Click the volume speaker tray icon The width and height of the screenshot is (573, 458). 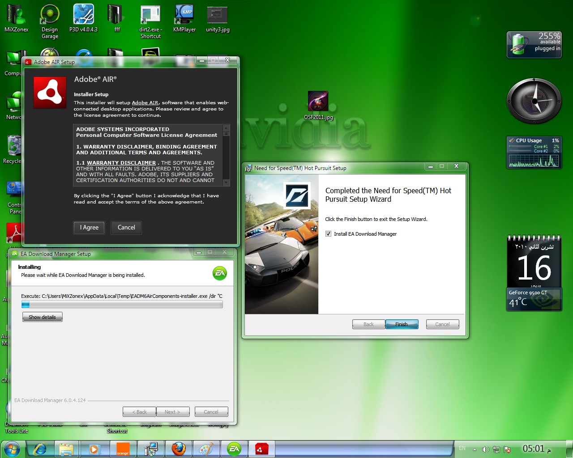(x=485, y=450)
